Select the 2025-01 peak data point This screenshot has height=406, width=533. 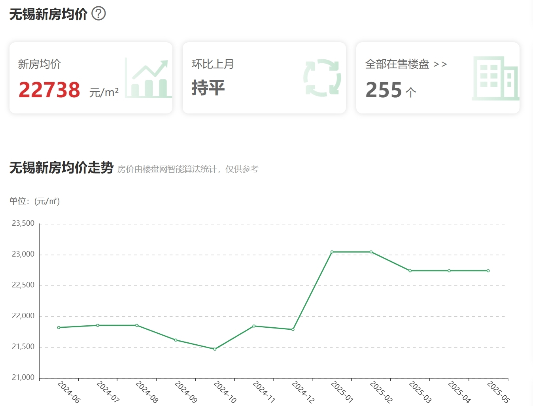pyautogui.click(x=332, y=252)
